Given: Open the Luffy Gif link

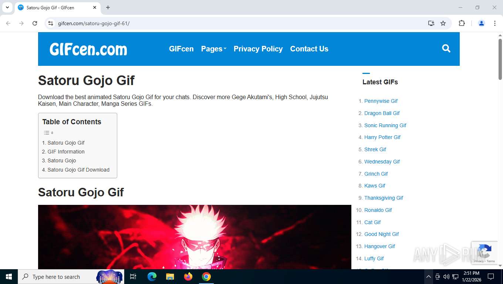Looking at the screenshot, I should click(374, 258).
